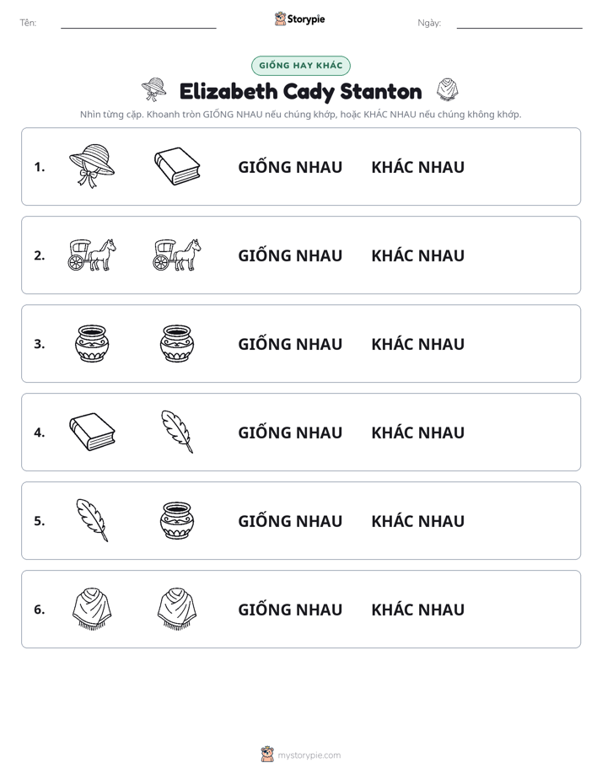
Task: Click the GIỐNG HAY KHÁC badge
Action: [x=301, y=66]
